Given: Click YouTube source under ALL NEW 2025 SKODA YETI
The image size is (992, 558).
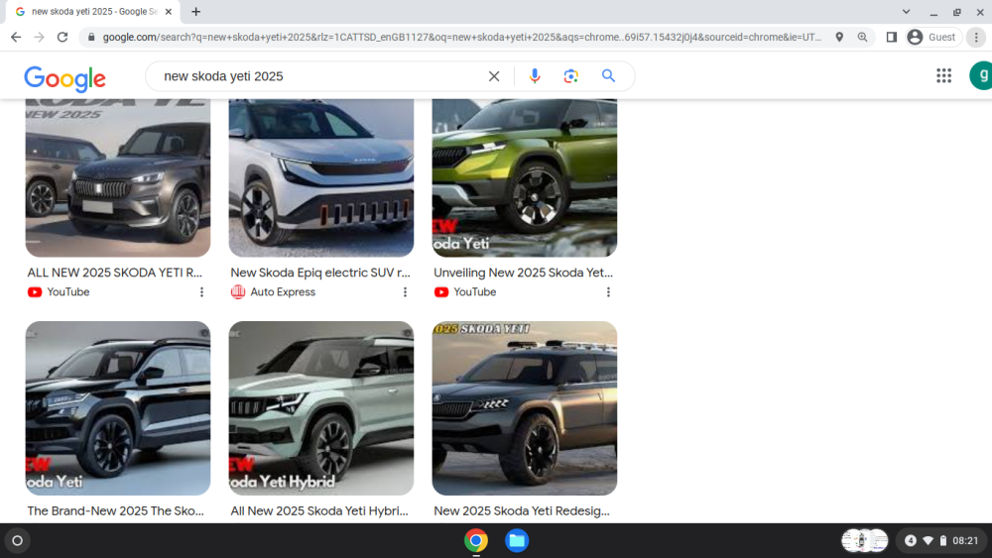Looking at the screenshot, I should coord(59,292).
